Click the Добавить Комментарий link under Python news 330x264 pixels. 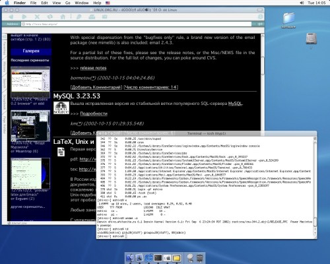click(96, 87)
